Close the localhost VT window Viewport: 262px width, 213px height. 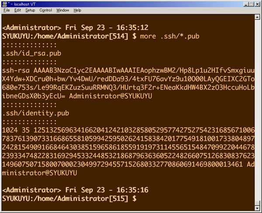(256, 3)
